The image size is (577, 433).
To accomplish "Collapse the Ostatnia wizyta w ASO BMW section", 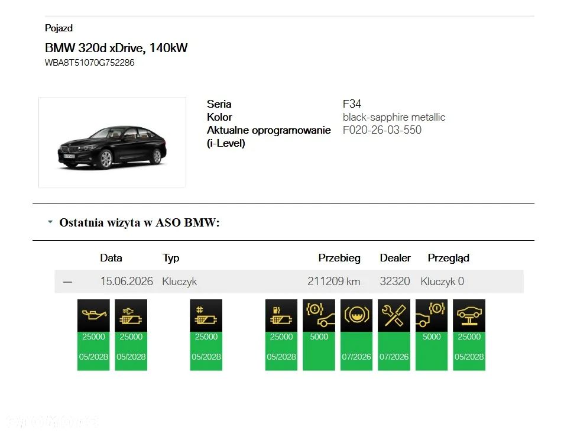I will 50,222.
